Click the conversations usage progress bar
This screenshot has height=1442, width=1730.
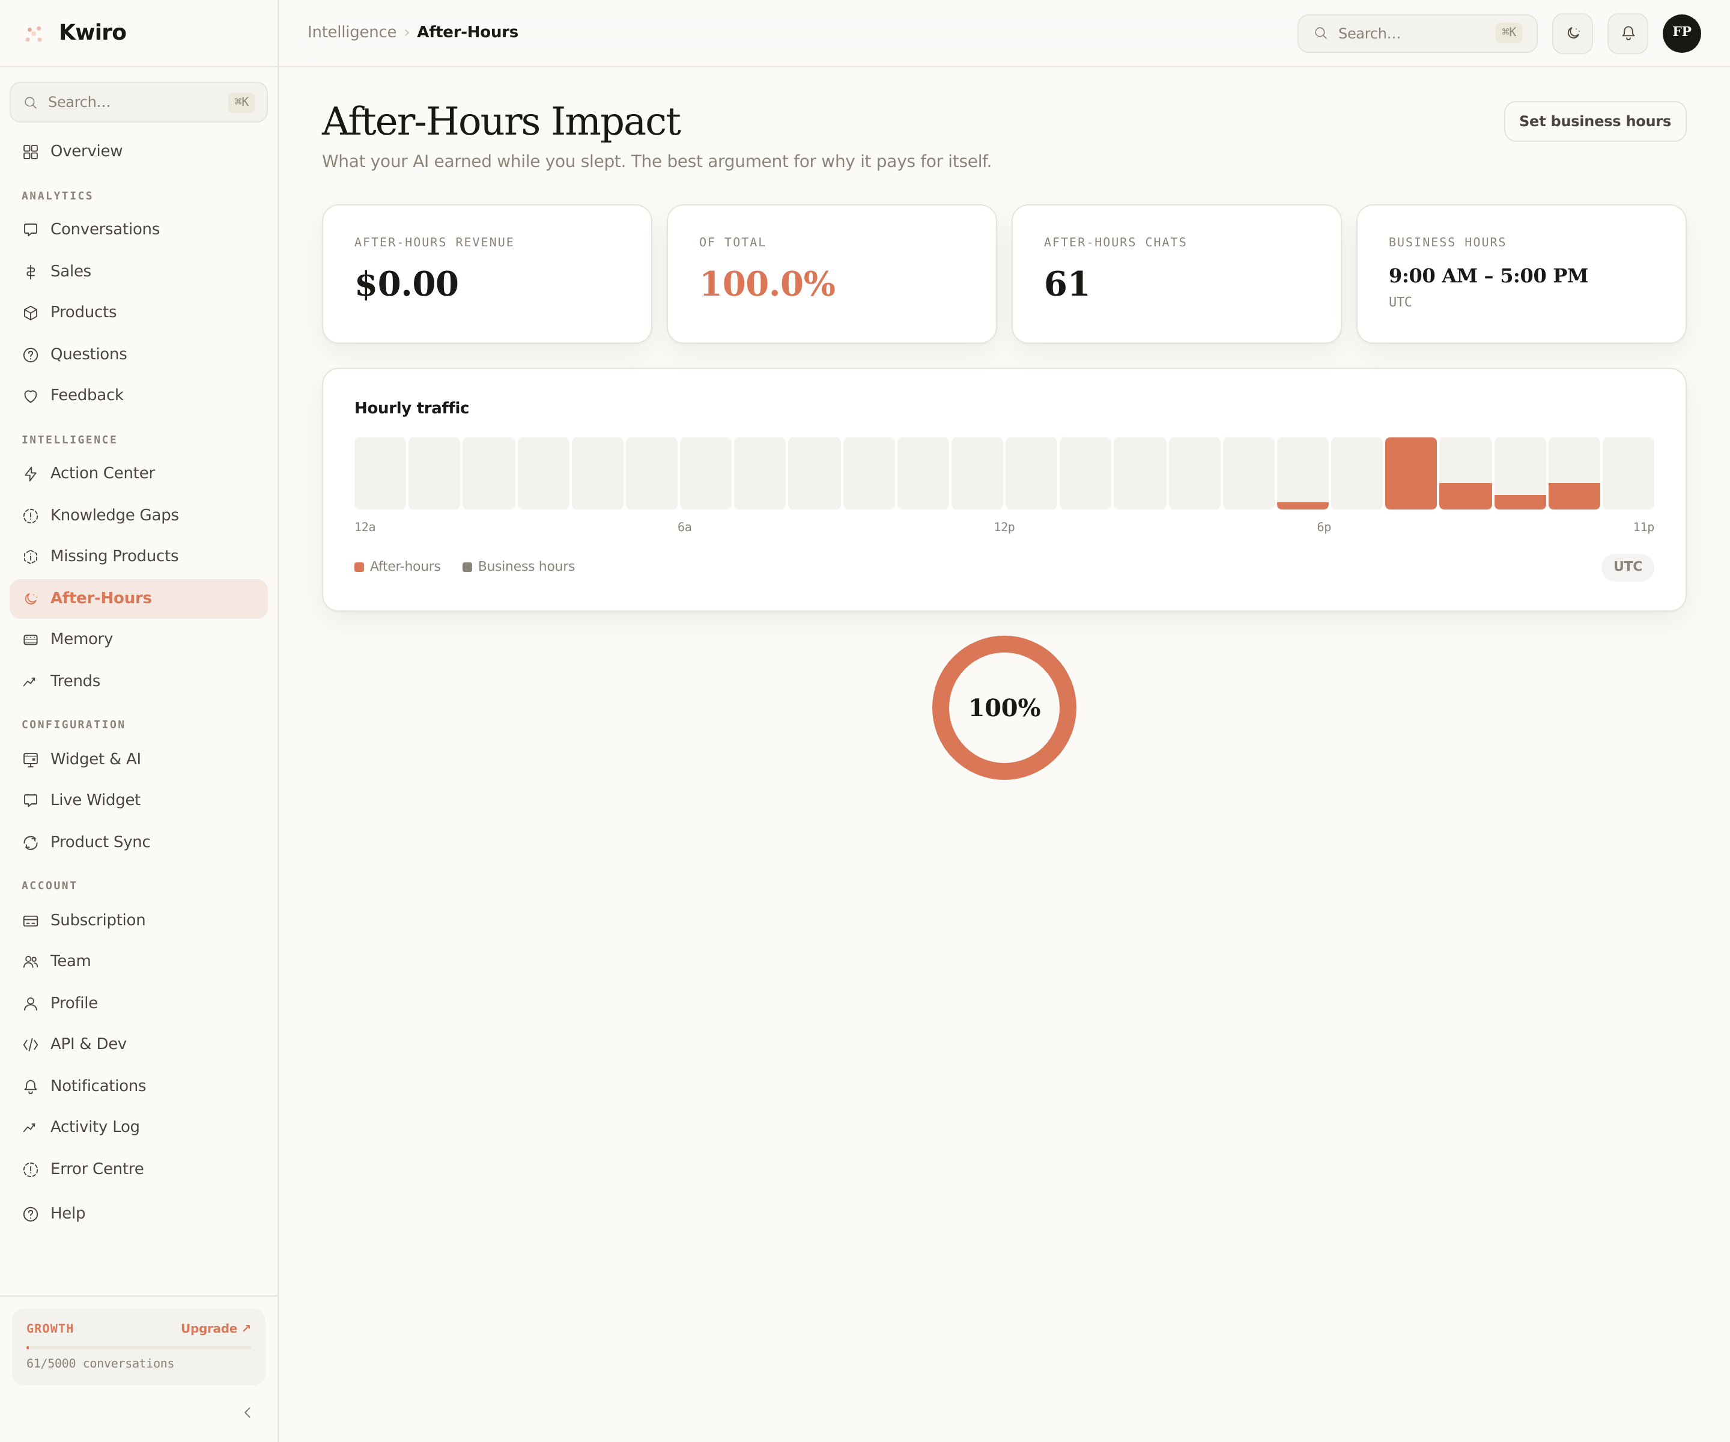coord(138,1347)
